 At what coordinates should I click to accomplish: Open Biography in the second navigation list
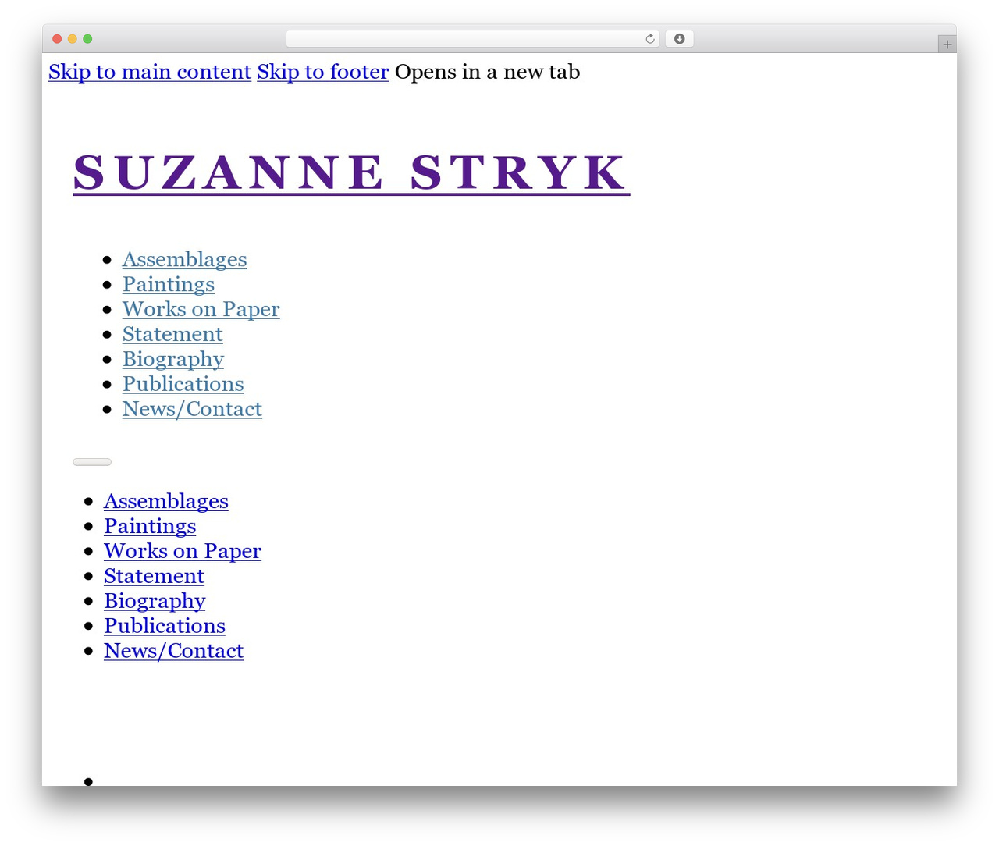point(155,601)
